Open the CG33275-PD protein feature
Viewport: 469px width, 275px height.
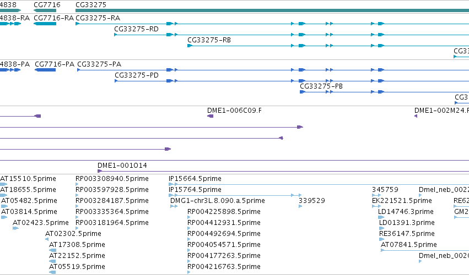137,75
